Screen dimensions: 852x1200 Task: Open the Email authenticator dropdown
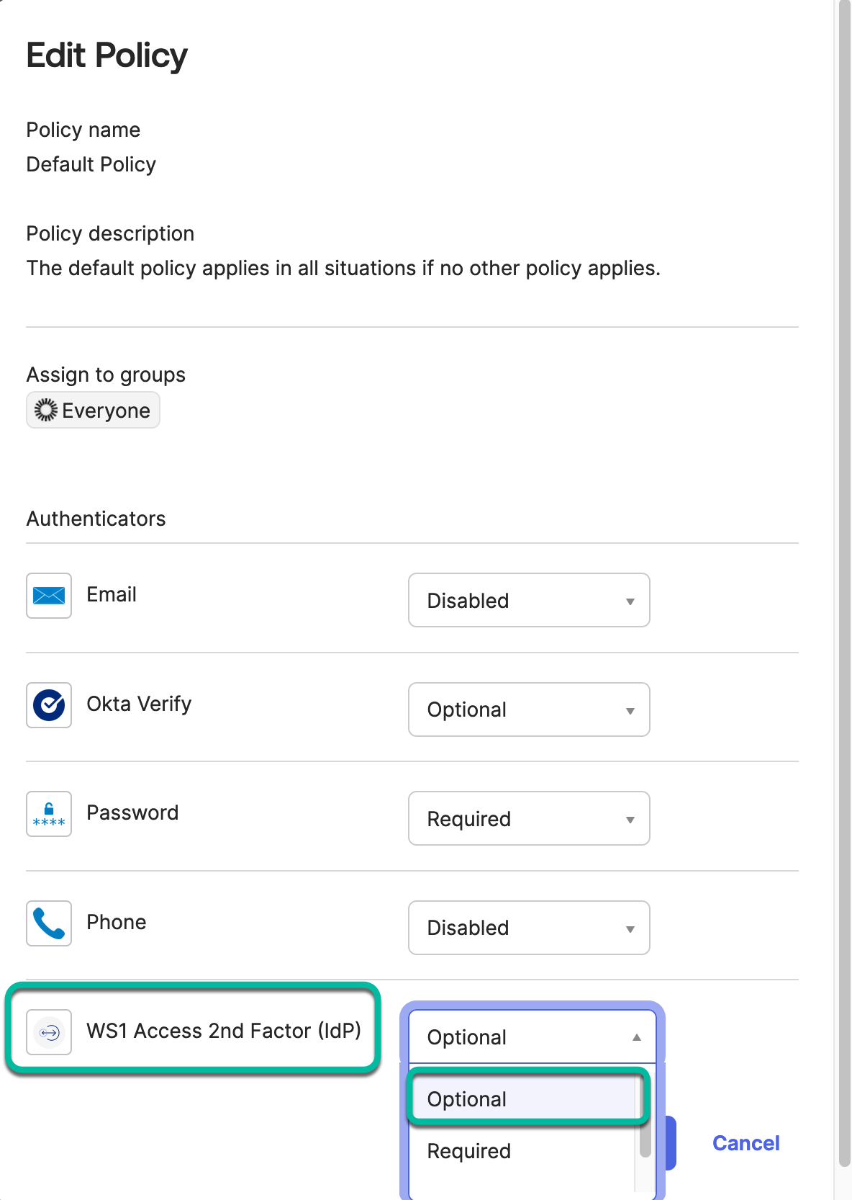coord(529,600)
